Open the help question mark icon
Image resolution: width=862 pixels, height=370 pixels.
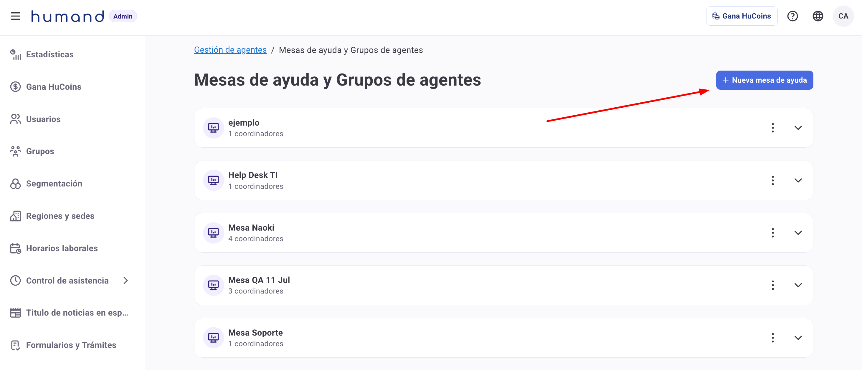(x=792, y=16)
